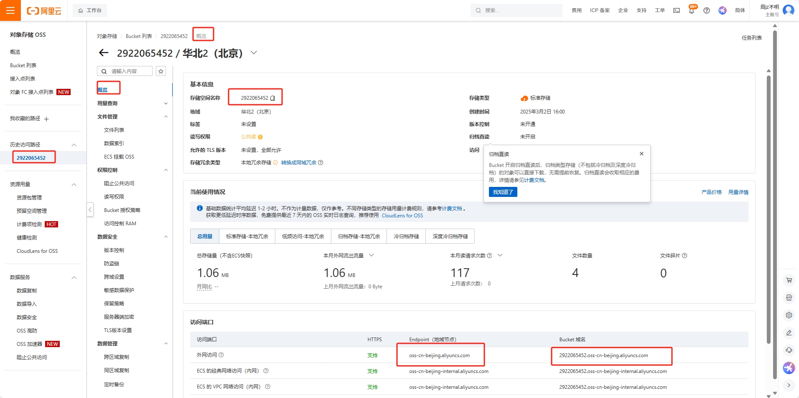Open the shopping cart icon
Screen dimensions: 799x398
click(x=789, y=280)
